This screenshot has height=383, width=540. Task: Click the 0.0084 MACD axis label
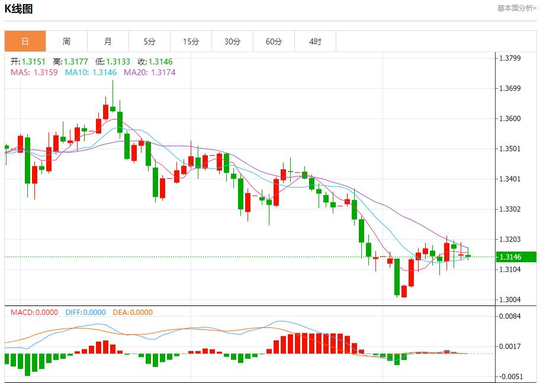[509, 316]
